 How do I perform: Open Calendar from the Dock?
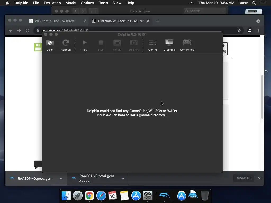(x=113, y=196)
